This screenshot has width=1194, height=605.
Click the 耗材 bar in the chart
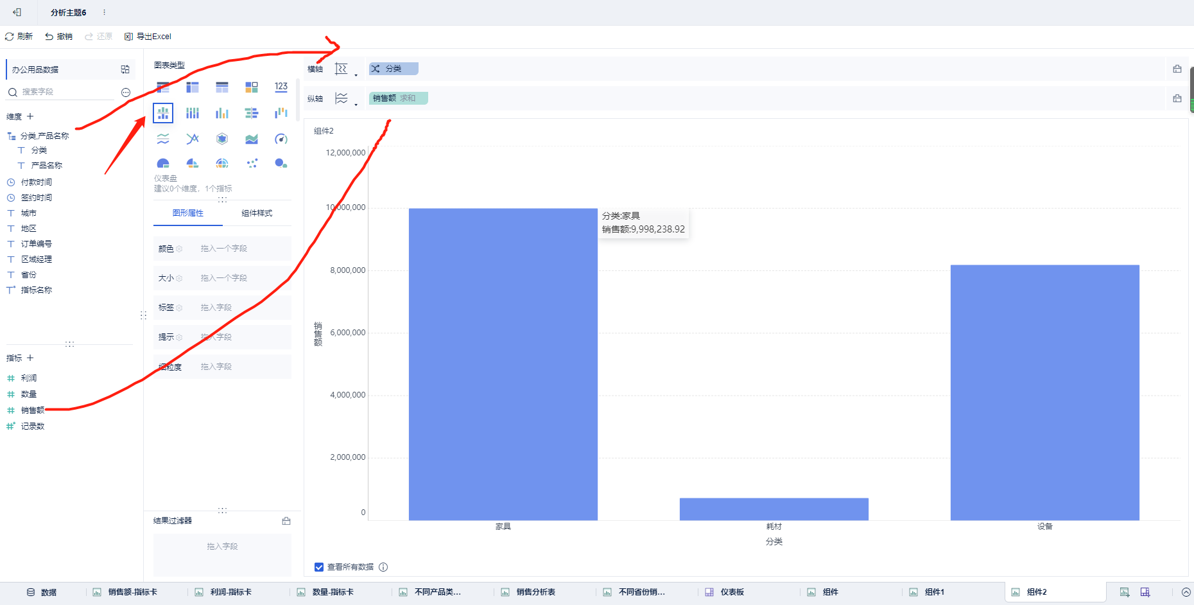click(x=774, y=509)
